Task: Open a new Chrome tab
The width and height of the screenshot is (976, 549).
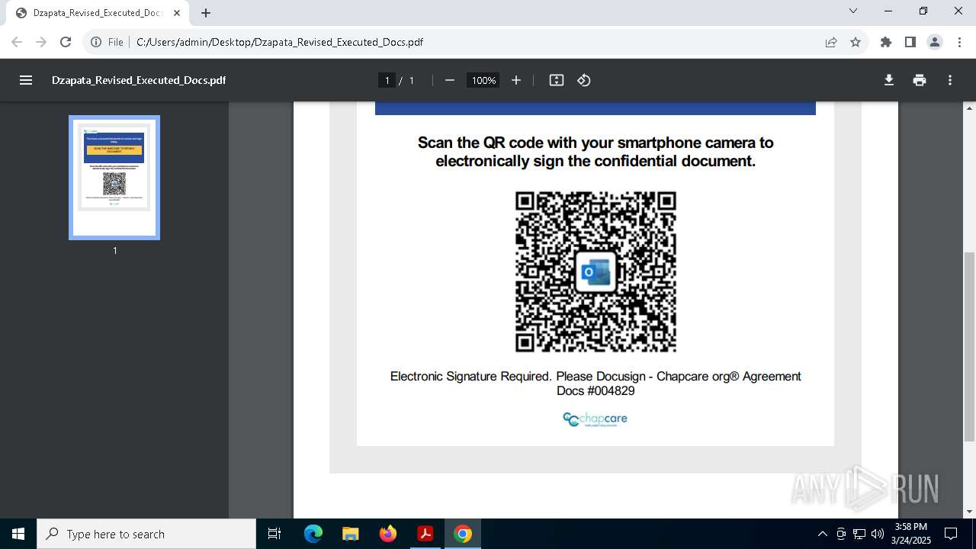Action: coord(206,13)
